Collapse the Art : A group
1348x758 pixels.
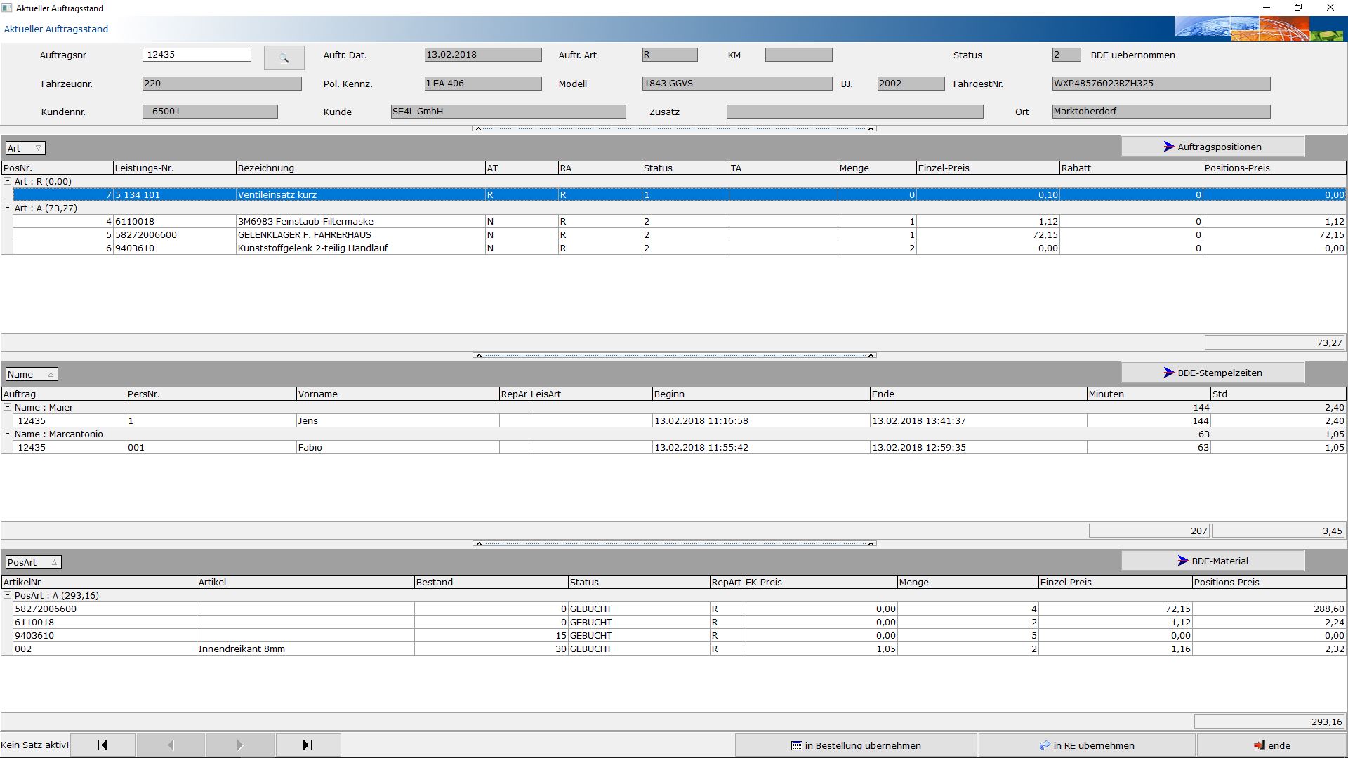pos(7,208)
